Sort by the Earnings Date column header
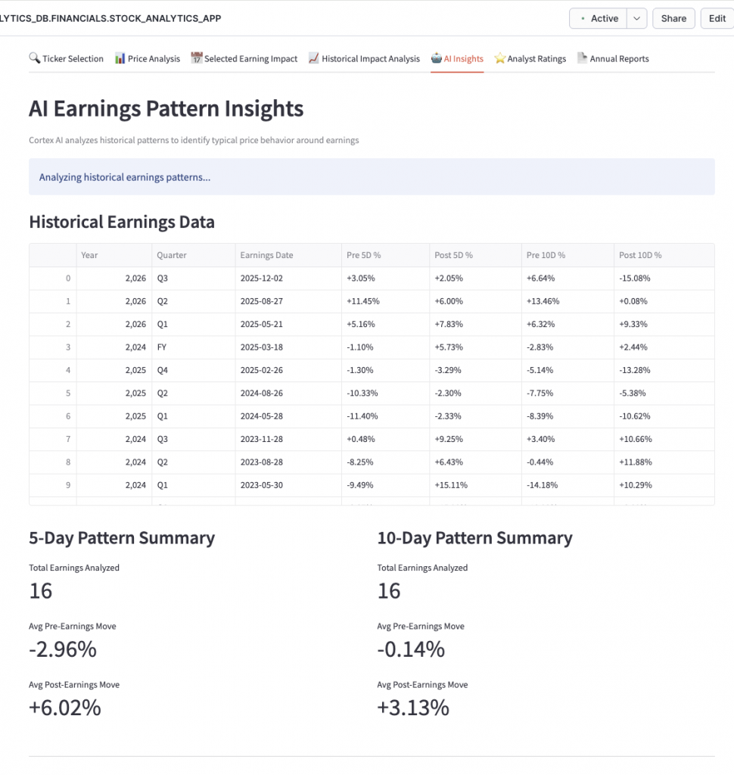The width and height of the screenshot is (734, 775). (266, 255)
